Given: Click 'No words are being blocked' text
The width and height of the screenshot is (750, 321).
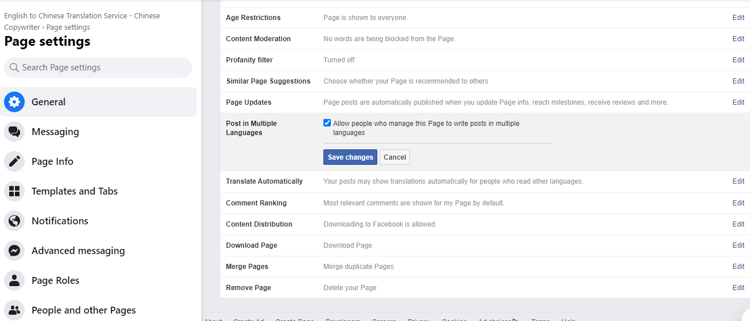Looking at the screenshot, I should (x=389, y=39).
